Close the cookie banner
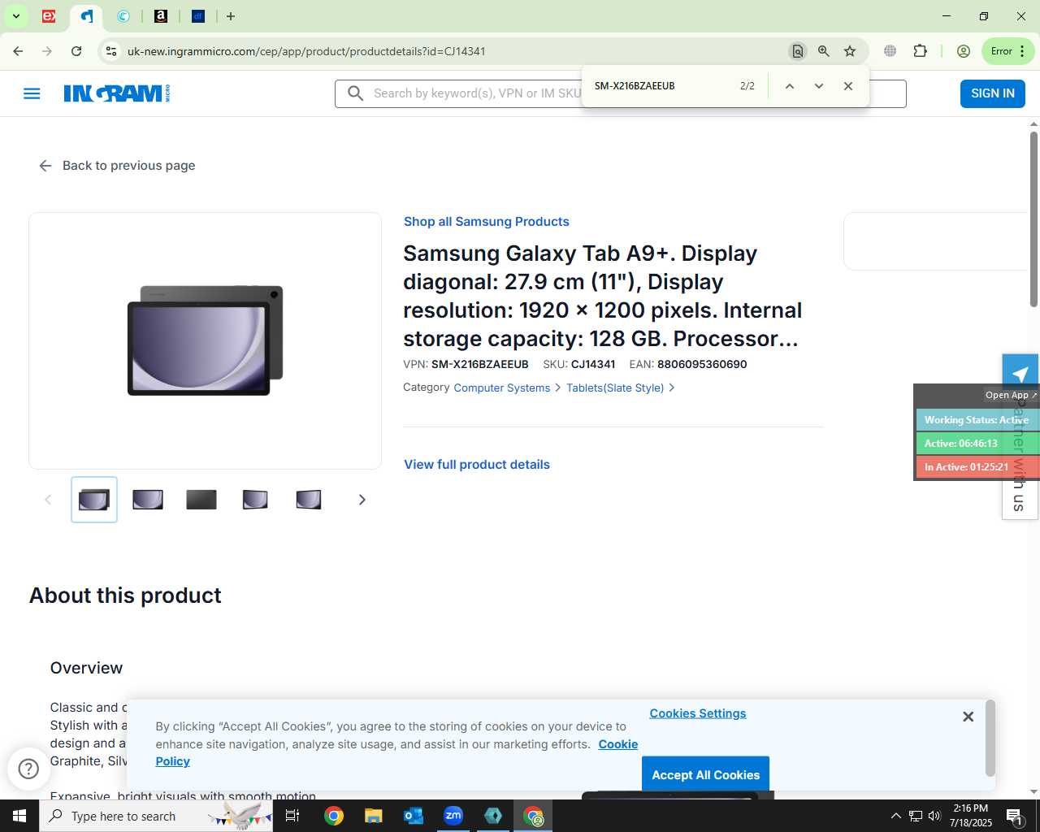Viewport: 1040px width, 832px height. pos(968,717)
